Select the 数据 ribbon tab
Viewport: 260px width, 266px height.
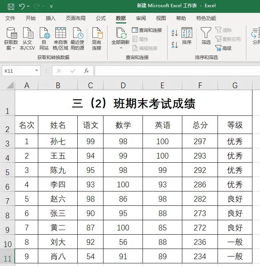tap(121, 18)
